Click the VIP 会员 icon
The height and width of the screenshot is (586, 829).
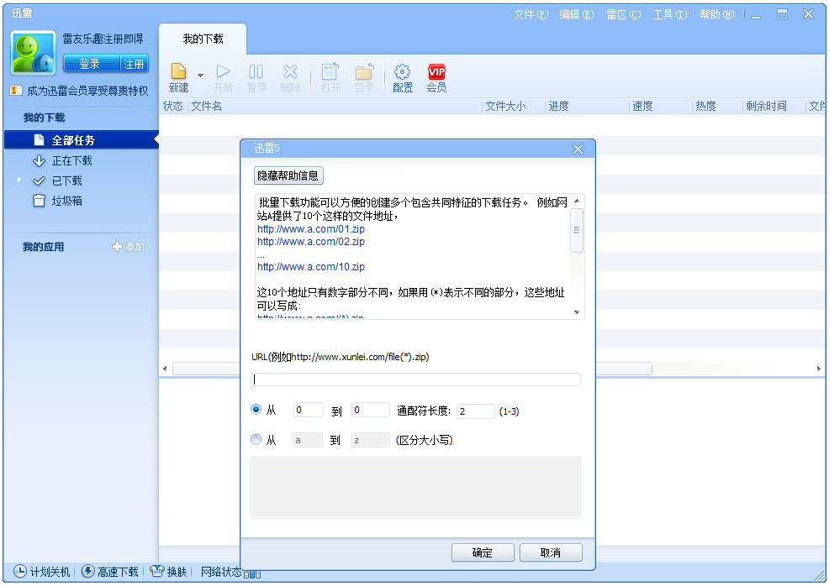click(436, 72)
